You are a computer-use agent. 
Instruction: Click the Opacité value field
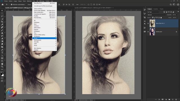coord(174,15)
